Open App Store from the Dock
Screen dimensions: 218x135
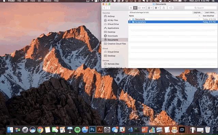(85, 130)
